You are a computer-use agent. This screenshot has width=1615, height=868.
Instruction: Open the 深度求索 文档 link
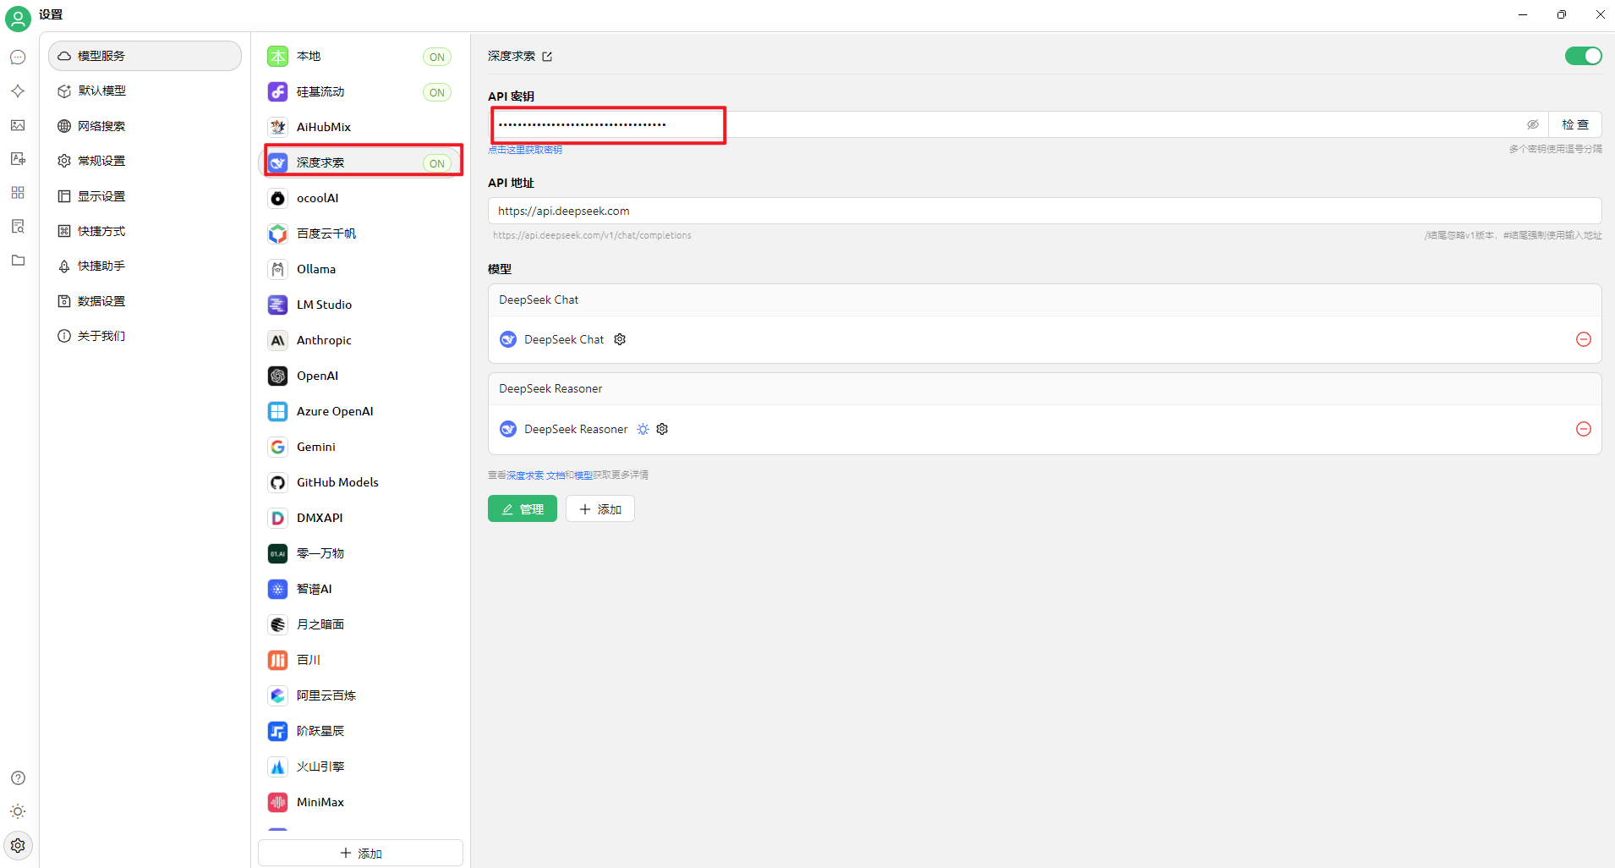pyautogui.click(x=535, y=475)
